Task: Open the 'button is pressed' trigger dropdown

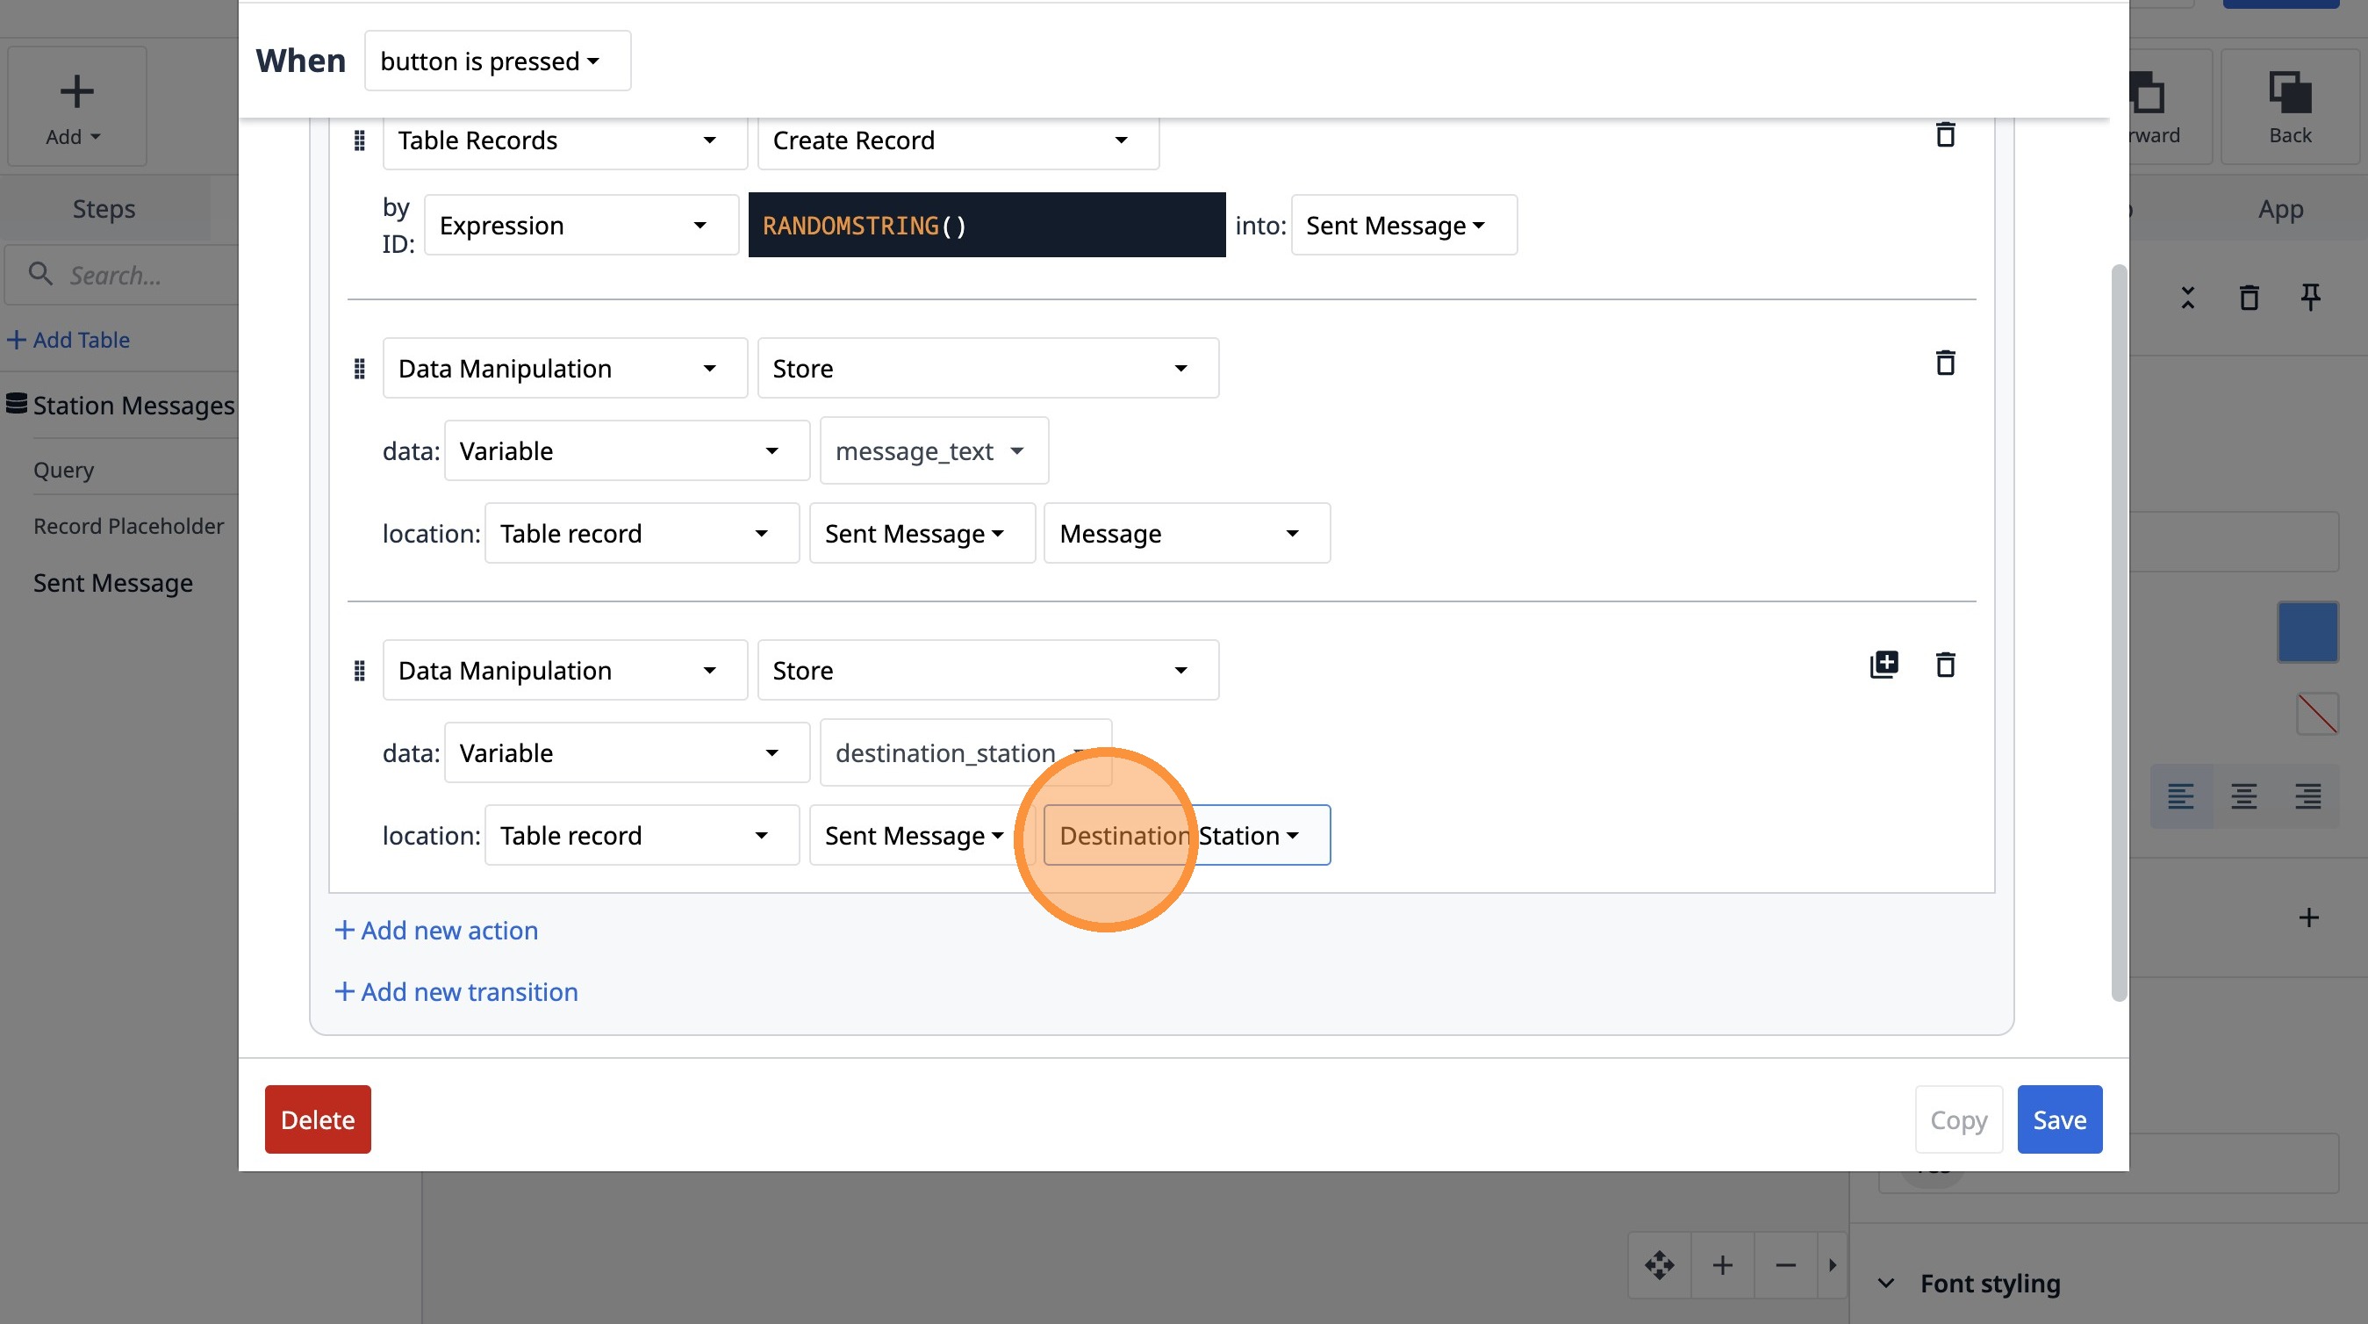Action: (498, 61)
